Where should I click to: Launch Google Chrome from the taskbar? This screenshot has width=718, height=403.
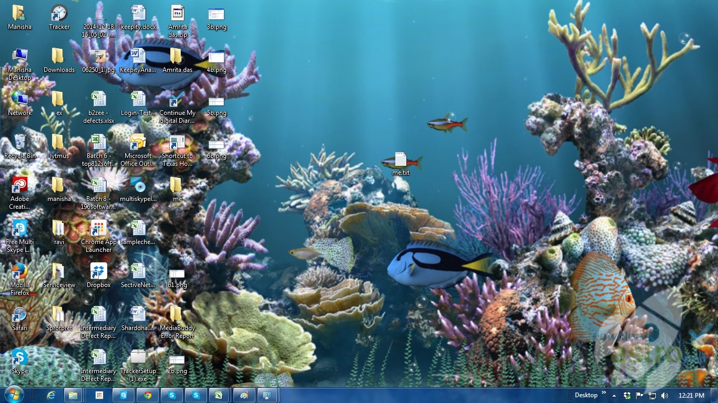click(148, 395)
